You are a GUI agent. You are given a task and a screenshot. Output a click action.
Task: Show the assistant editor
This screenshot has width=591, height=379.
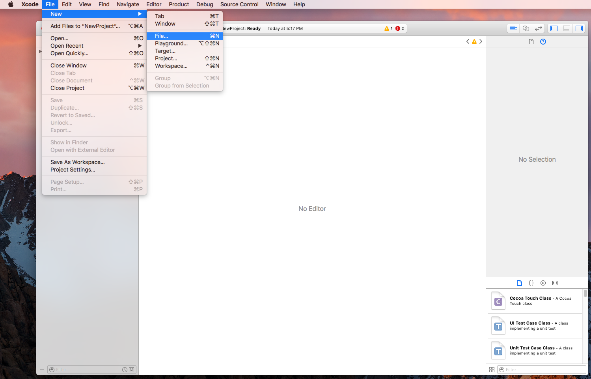(526, 28)
